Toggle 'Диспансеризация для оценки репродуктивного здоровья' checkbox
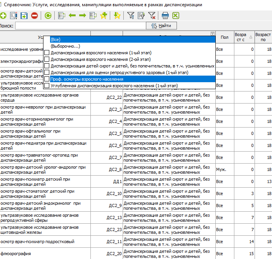 point(47,73)
